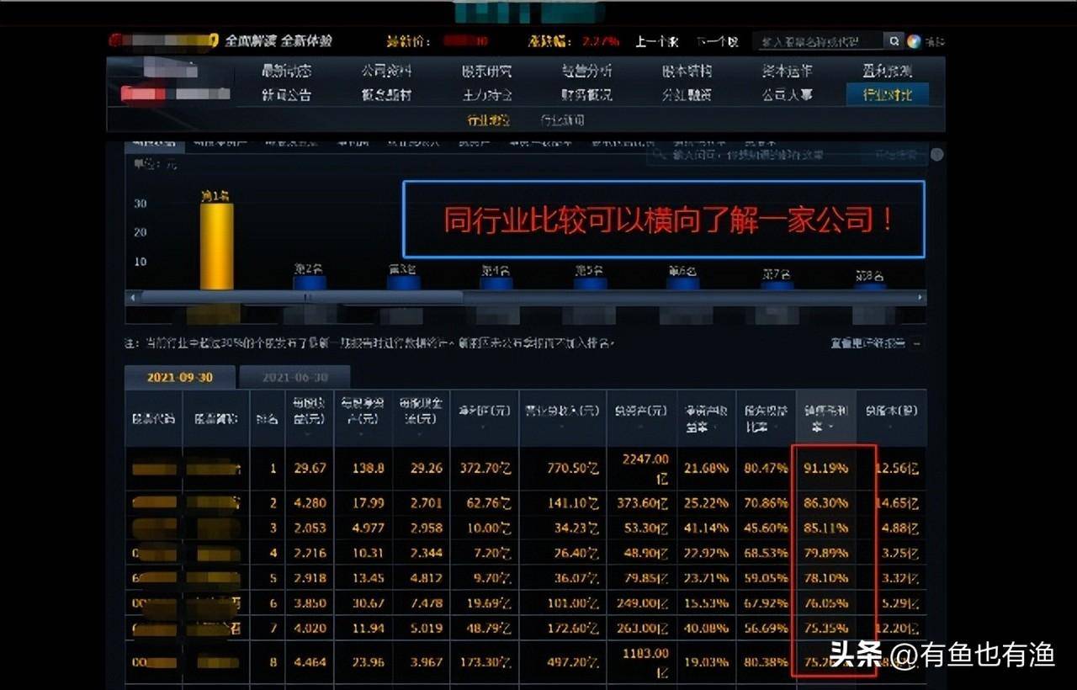Click the 79.89% gross margin cell
The image size is (1077, 690).
click(825, 553)
